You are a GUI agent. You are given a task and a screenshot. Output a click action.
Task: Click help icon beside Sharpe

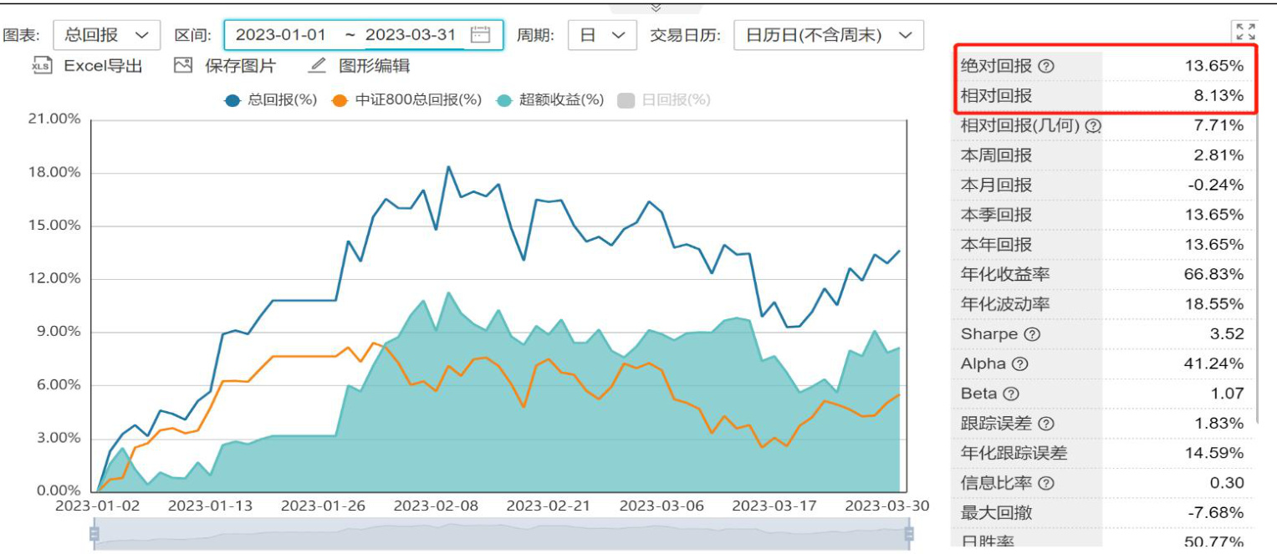(x=1032, y=334)
